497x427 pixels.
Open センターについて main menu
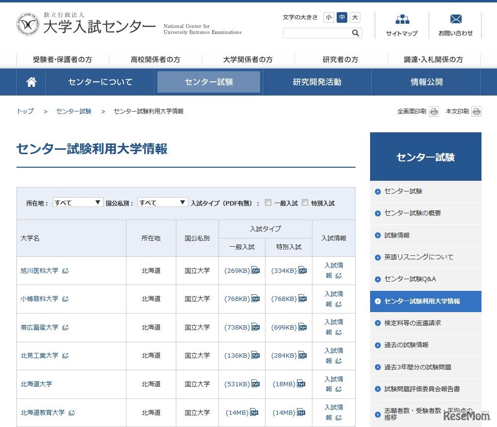click(100, 82)
